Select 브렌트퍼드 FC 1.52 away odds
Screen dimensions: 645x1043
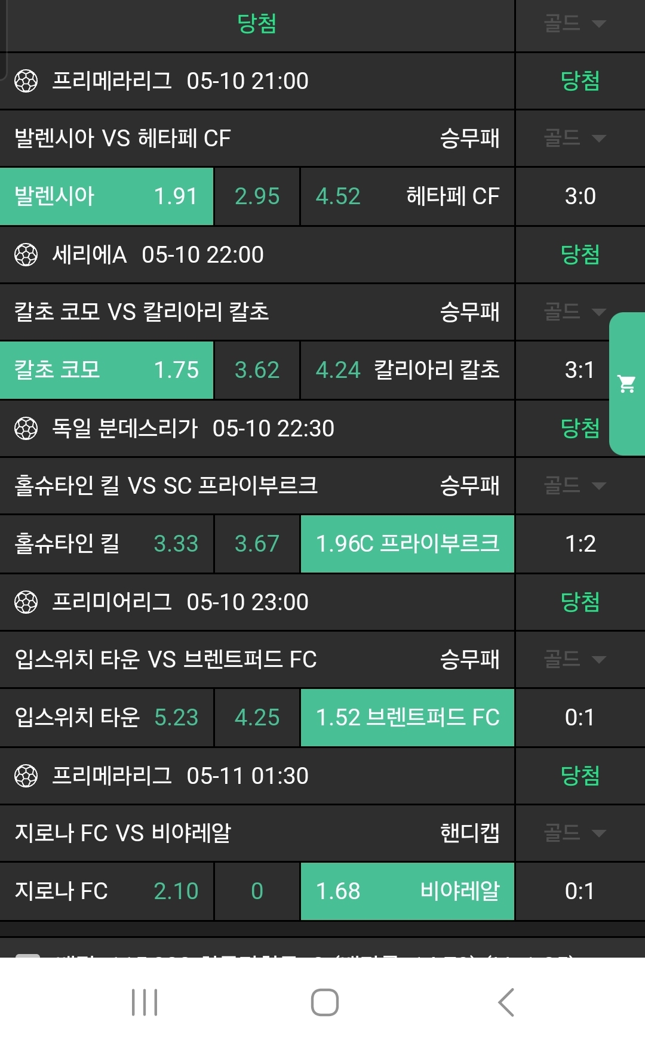pos(407,718)
